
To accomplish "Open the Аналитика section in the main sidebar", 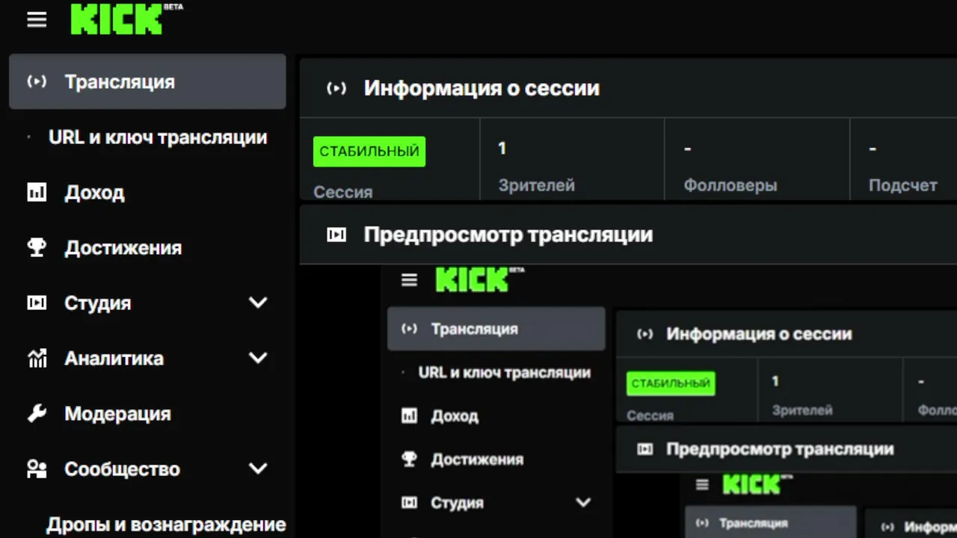I will (x=114, y=359).
